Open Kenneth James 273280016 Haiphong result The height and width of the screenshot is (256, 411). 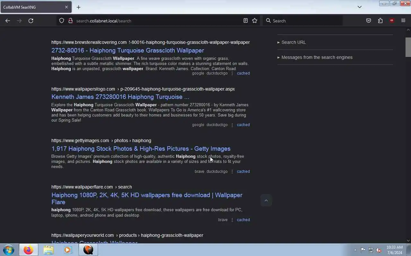point(120,97)
